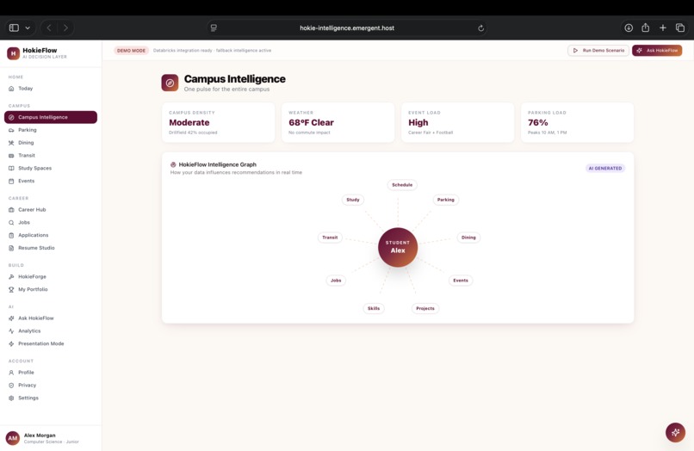Viewport: 694px width, 451px height.
Task: Click the Privacy shield icon
Action: [11, 386]
